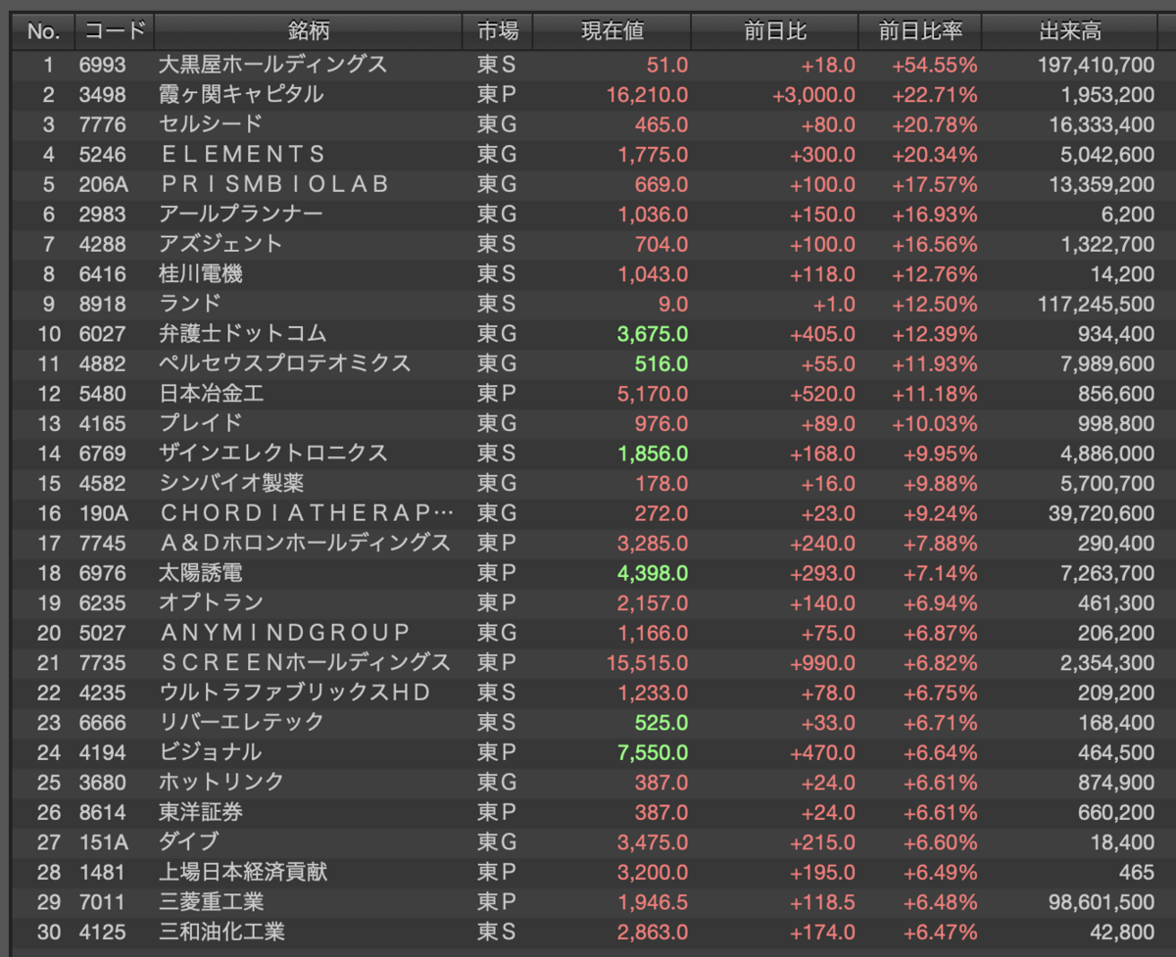Click 桂川電機 stock name
The height and width of the screenshot is (957, 1176).
pos(201,274)
